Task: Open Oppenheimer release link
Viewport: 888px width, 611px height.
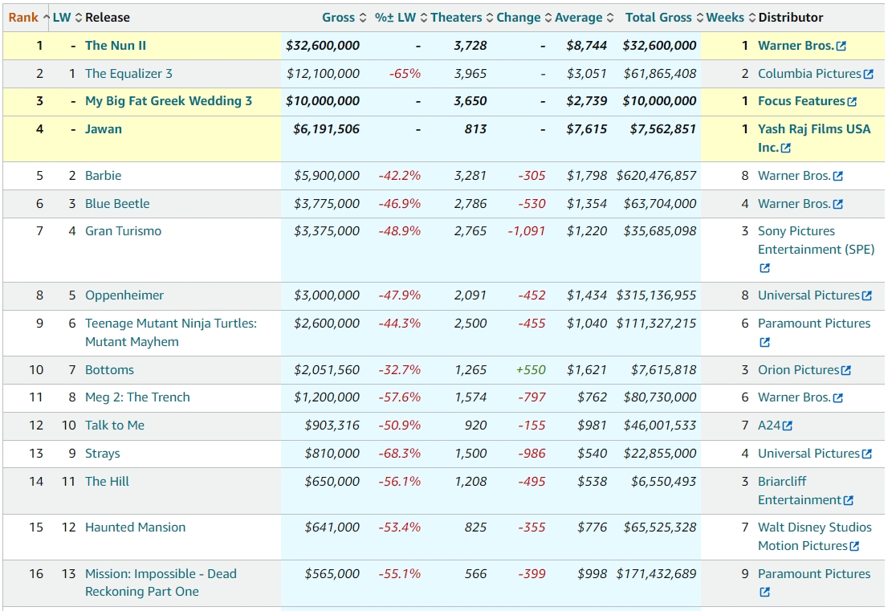Action: (x=124, y=295)
